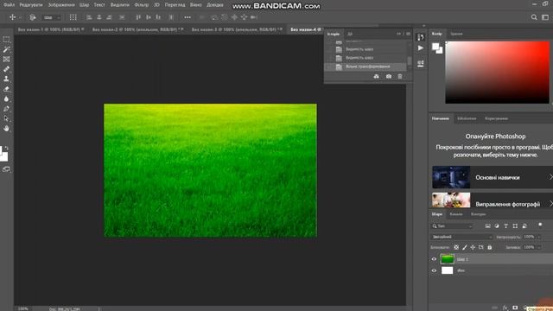Select the Hand tool

tap(6, 129)
